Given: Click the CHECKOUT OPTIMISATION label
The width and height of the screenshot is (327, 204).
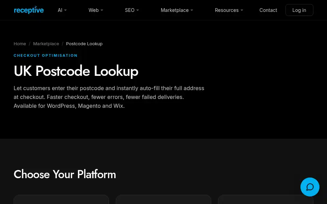Looking at the screenshot, I should (x=45, y=55).
